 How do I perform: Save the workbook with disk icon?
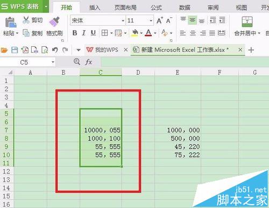point(15,50)
